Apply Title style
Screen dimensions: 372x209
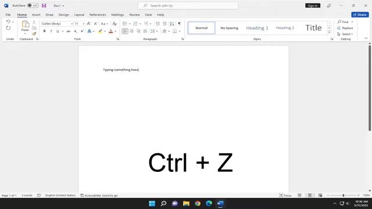pos(313,28)
